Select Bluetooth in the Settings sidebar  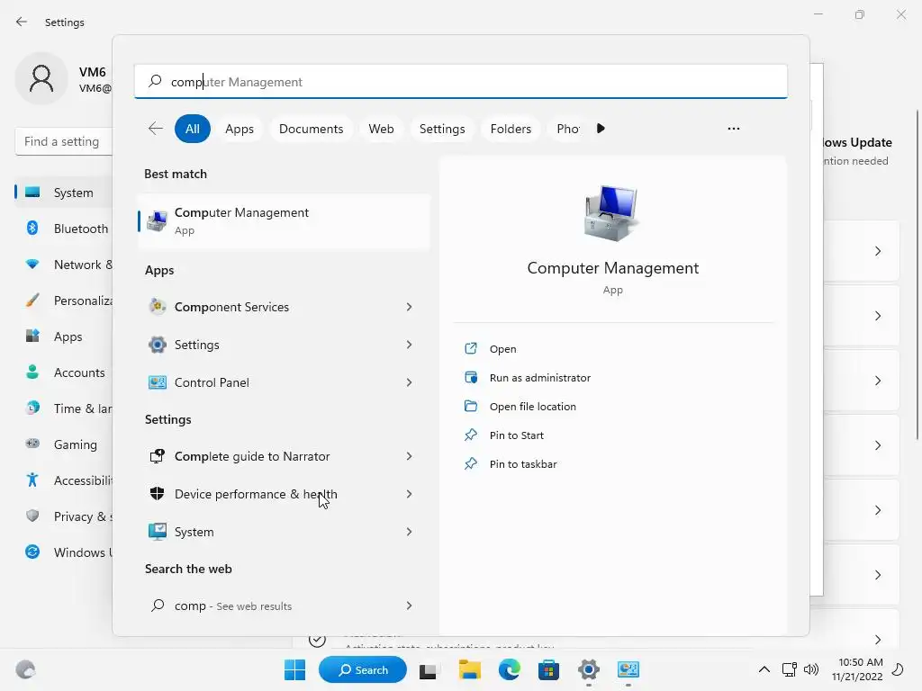[64, 228]
